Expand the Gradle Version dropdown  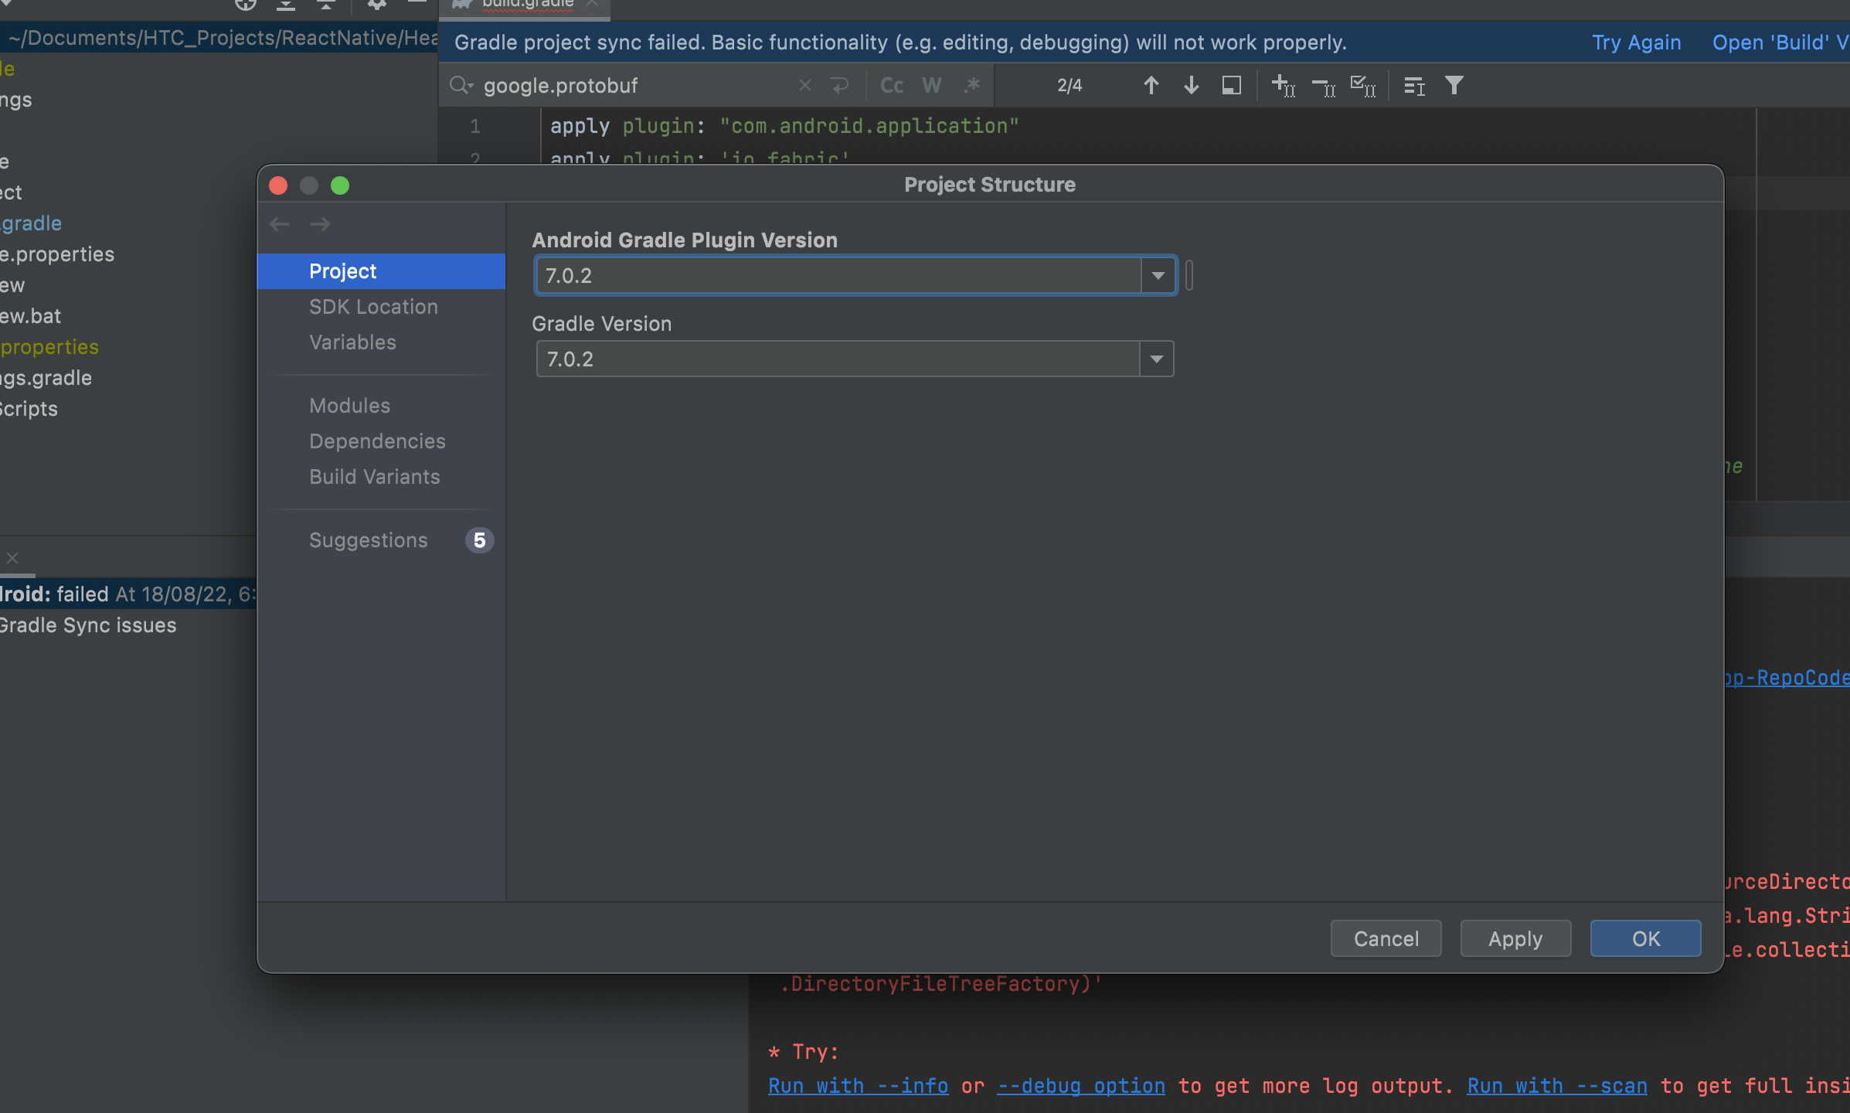click(x=1156, y=359)
